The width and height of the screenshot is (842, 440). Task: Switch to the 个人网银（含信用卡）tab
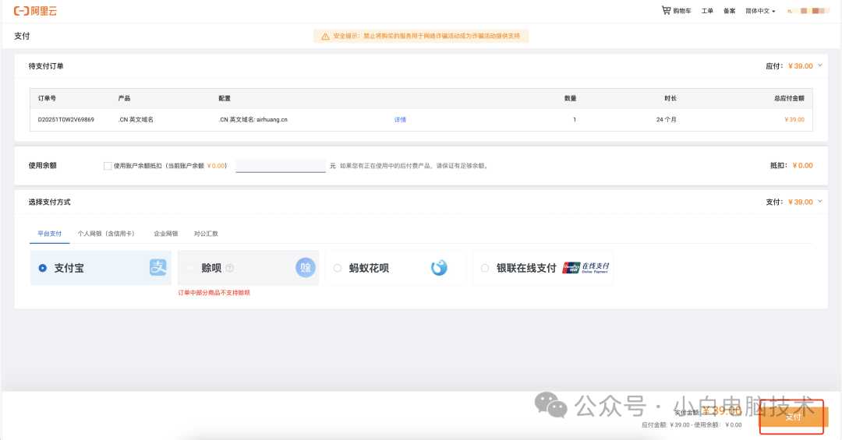[106, 234]
